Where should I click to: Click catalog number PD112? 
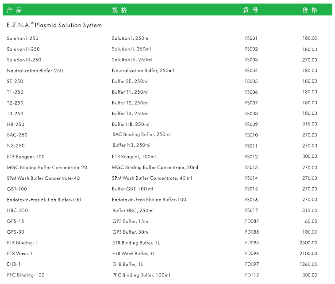[252, 275]
